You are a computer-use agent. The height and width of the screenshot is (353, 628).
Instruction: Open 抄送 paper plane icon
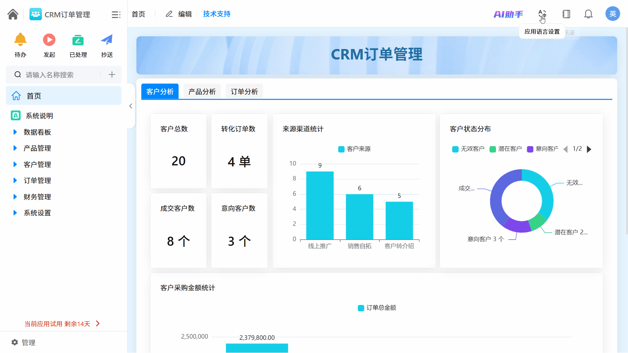107,40
